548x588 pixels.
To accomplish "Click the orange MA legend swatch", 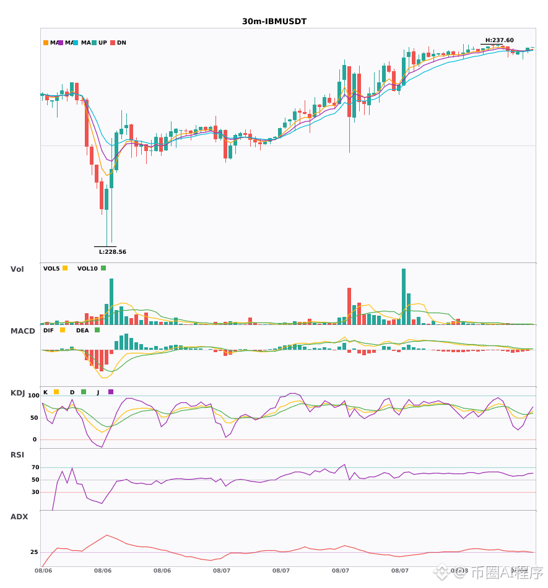I will (46, 43).
